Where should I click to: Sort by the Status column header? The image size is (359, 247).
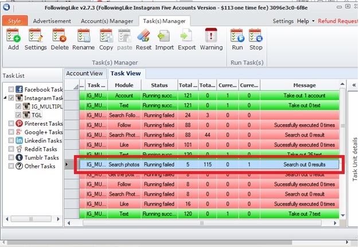(155, 86)
